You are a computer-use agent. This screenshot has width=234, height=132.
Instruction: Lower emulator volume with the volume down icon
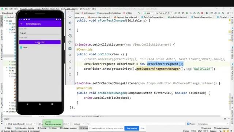(x=70, y=29)
